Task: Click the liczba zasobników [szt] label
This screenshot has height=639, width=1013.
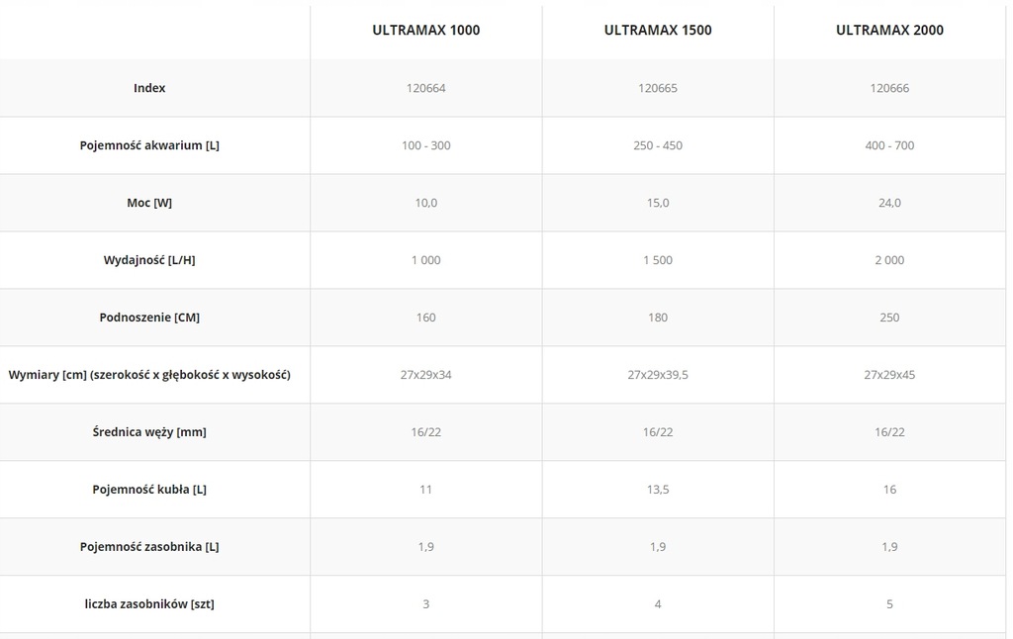Action: tap(149, 603)
